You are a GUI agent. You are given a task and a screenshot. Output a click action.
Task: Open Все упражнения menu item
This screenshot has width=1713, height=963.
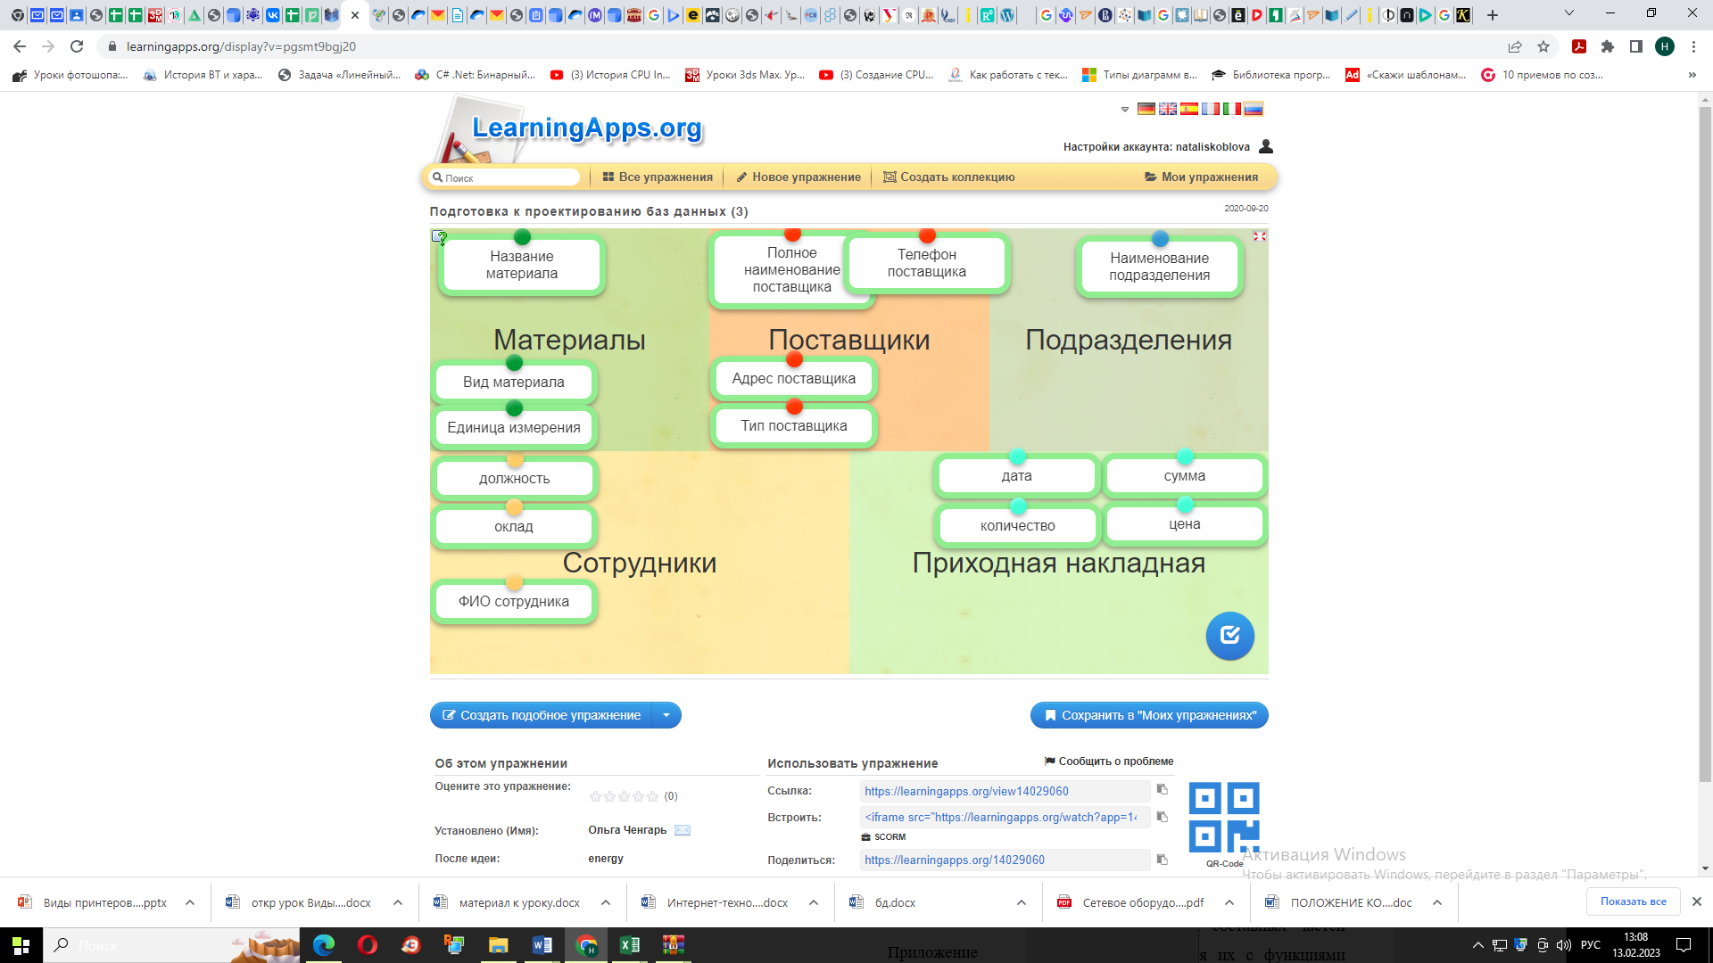[x=658, y=177]
